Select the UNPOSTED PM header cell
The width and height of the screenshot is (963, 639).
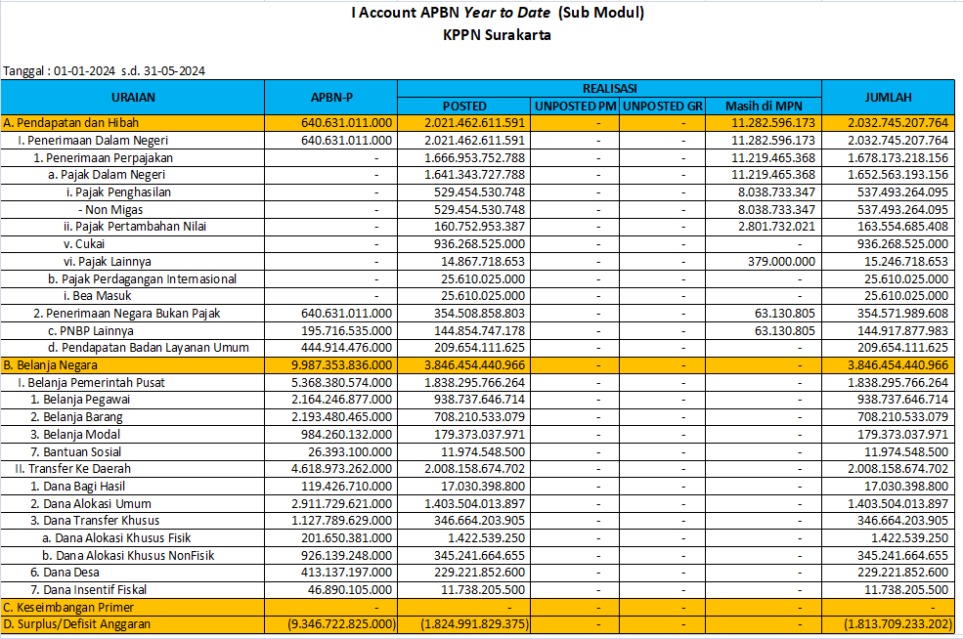point(575,106)
